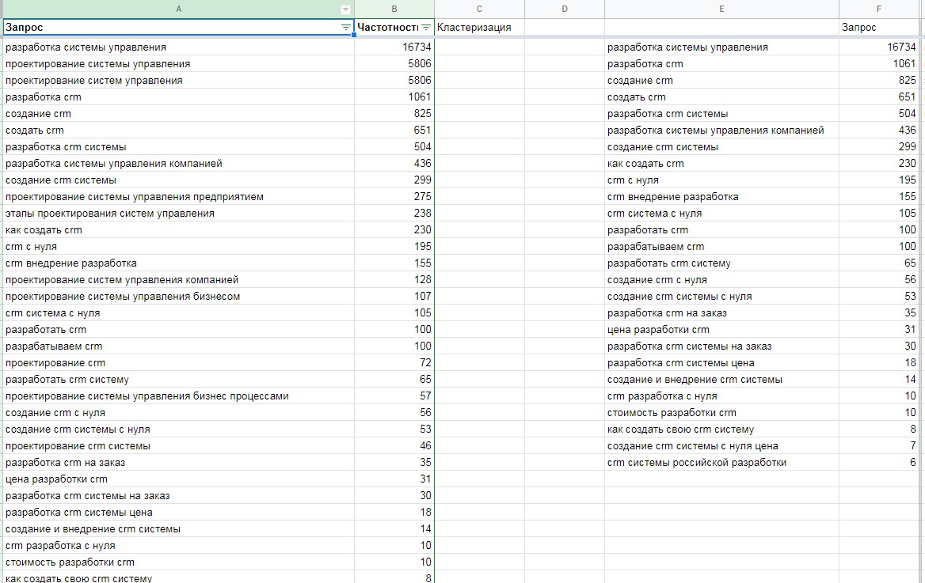Select the value 7 in column F
The image size is (925, 583).
pos(879,445)
